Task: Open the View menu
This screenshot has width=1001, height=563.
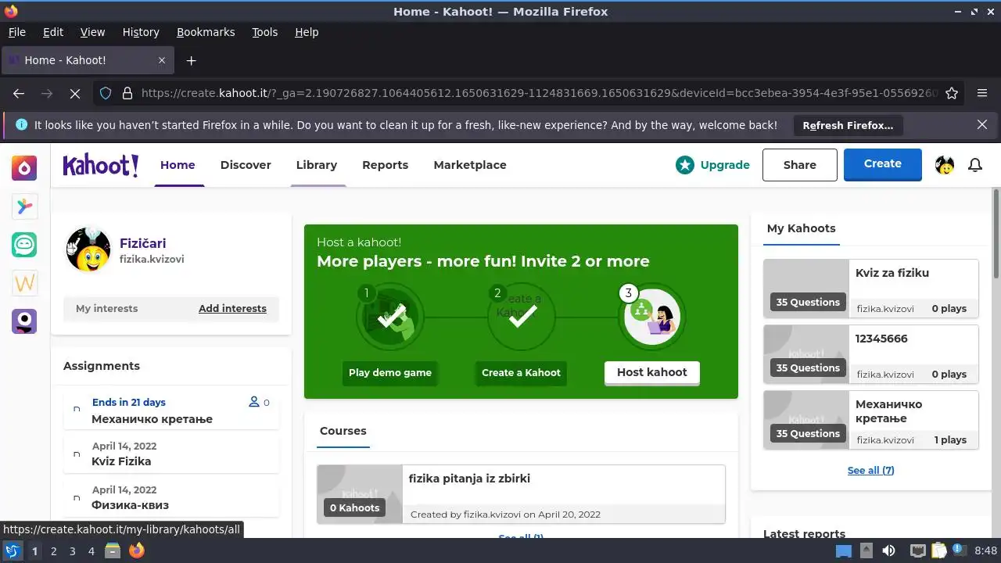Action: point(92,32)
